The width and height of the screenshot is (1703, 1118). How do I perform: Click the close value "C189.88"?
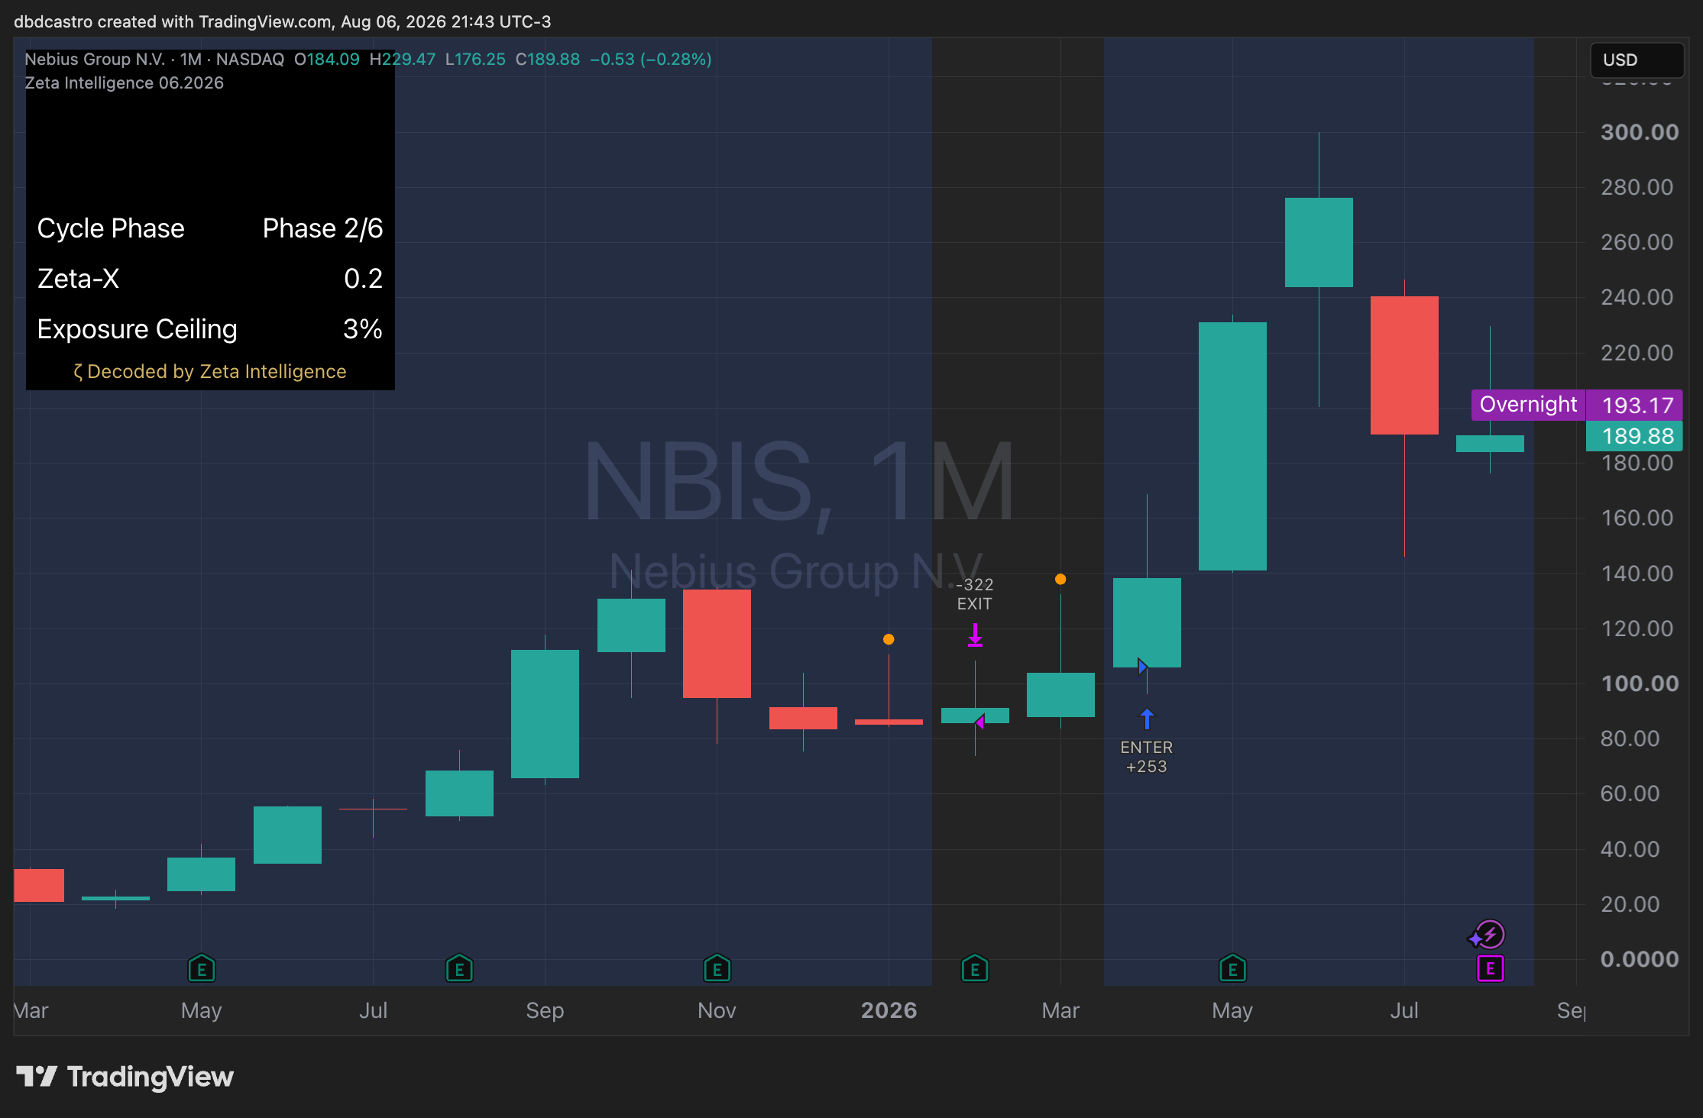(548, 59)
